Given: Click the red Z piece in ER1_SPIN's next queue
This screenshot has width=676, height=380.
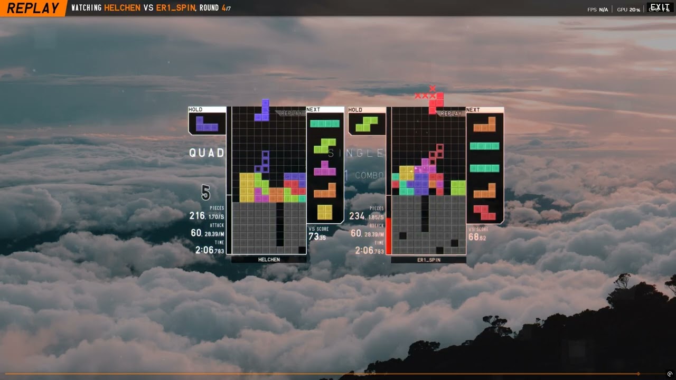Looking at the screenshot, I should tap(484, 212).
